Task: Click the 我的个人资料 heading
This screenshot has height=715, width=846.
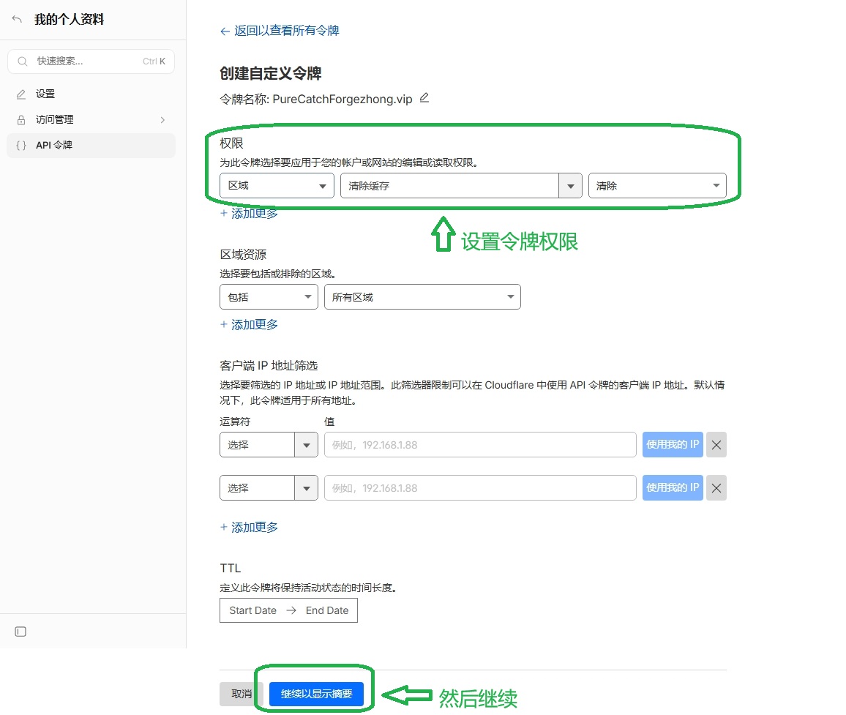Action: (69, 20)
